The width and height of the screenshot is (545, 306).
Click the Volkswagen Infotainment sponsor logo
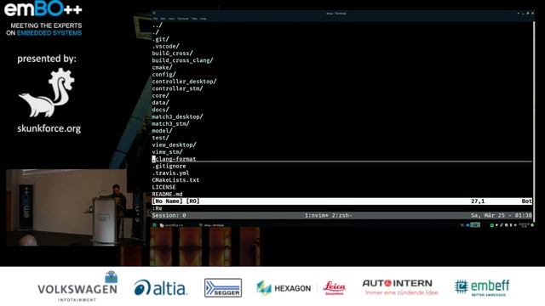[77, 286]
